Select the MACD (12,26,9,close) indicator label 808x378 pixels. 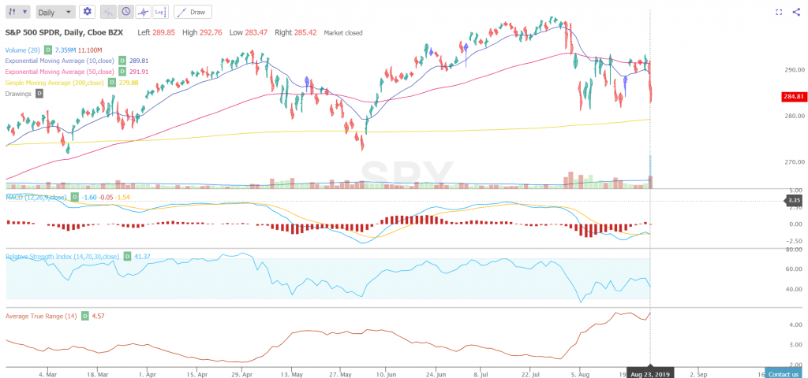[x=36, y=195]
